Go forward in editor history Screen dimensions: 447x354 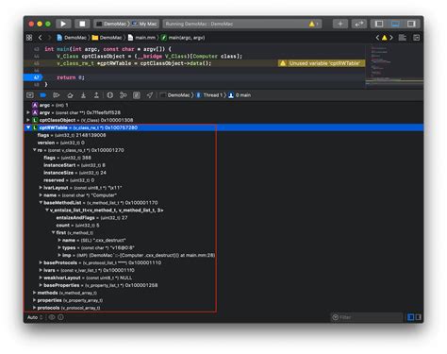pyautogui.click(x=50, y=38)
